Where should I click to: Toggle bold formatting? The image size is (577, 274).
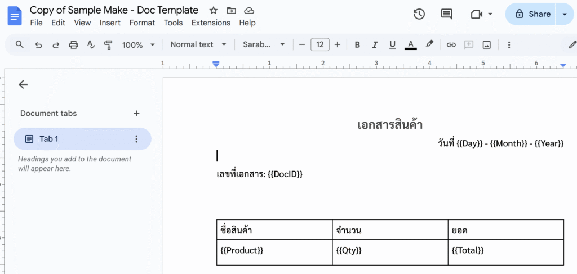(x=357, y=45)
